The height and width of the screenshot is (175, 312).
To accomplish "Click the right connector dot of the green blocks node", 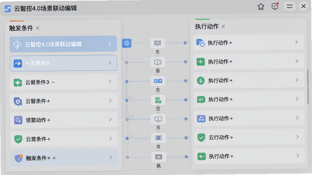I will click(x=186, y=100).
